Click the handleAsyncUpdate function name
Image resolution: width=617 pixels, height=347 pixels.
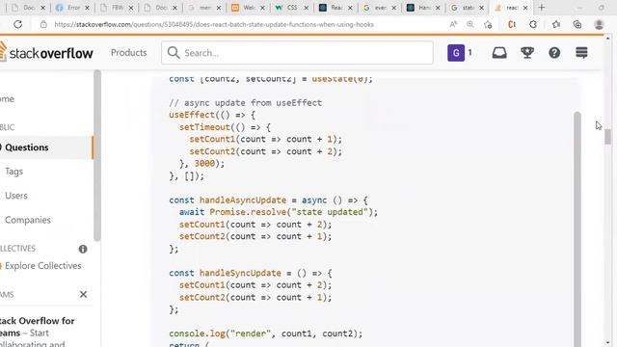(243, 200)
